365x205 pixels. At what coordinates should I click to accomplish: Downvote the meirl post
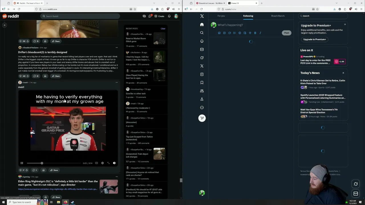pos(27,170)
